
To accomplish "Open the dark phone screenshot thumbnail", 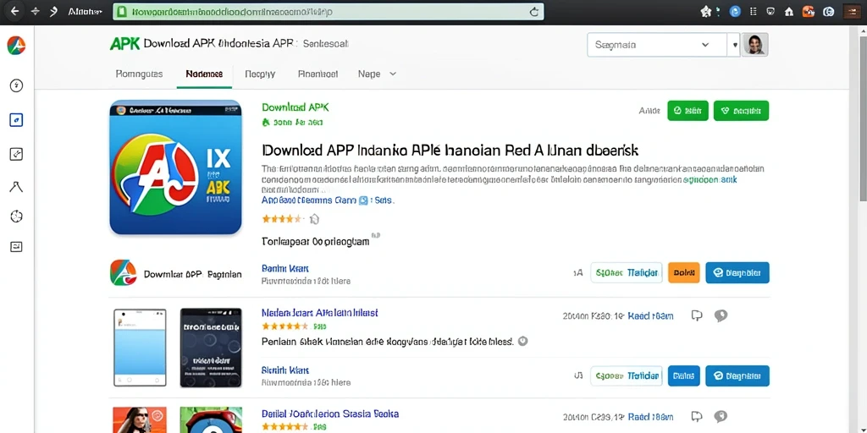I will pyautogui.click(x=211, y=348).
